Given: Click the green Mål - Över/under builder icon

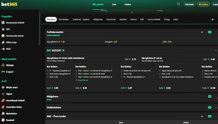Looking at the screenshot, I should pos(210,116).
